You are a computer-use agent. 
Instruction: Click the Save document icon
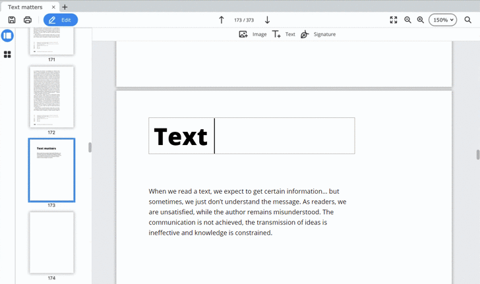click(x=12, y=20)
